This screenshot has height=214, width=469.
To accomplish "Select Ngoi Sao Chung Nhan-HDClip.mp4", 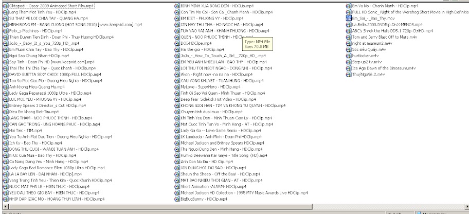I will [x=39, y=56].
